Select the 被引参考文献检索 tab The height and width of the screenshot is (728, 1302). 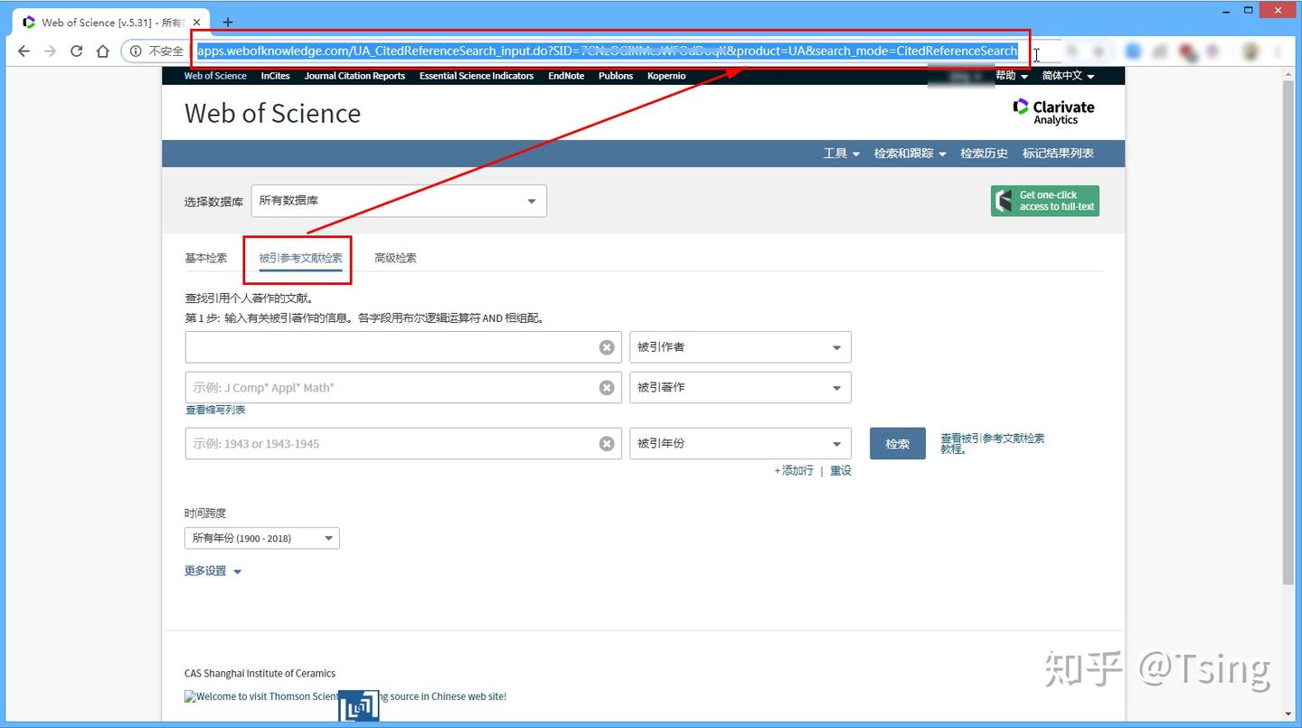tap(300, 258)
